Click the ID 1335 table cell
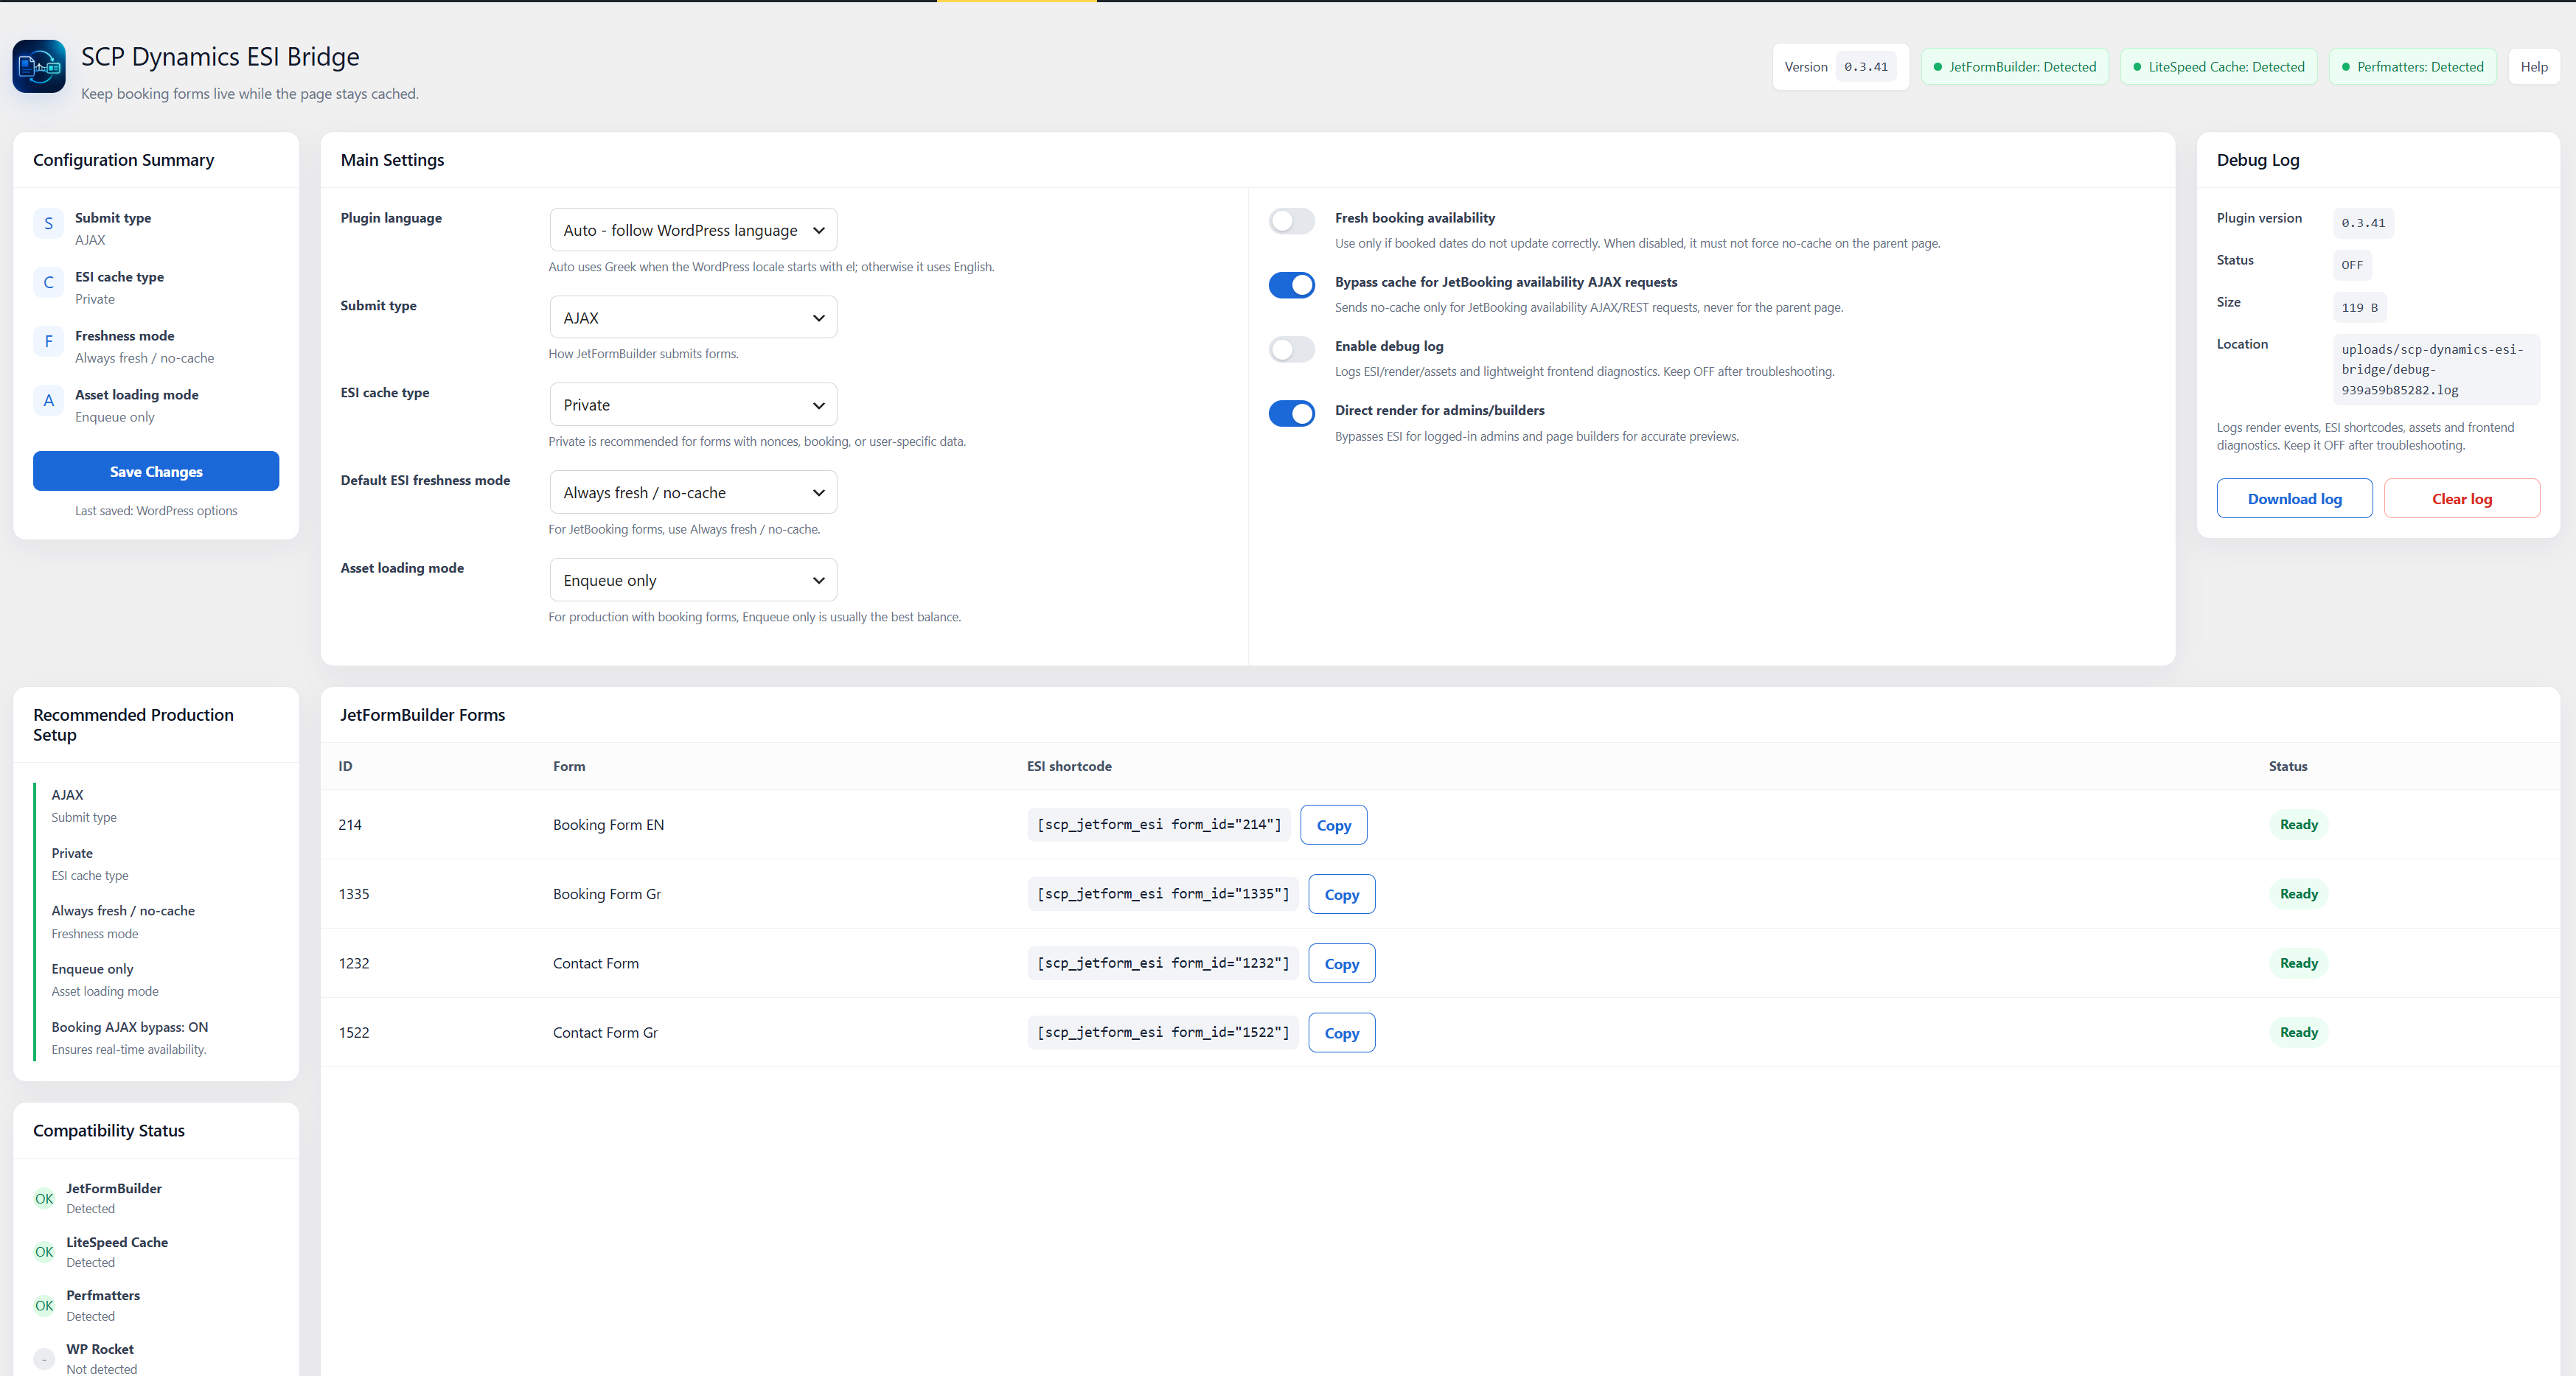Image resolution: width=2576 pixels, height=1376 pixels. tap(354, 894)
